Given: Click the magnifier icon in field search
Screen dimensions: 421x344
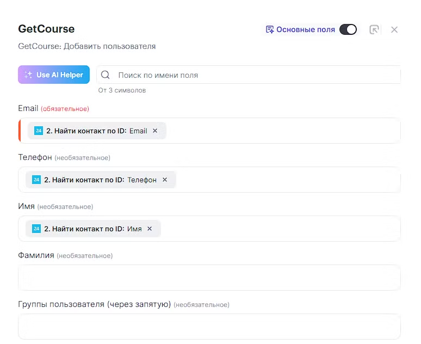Looking at the screenshot, I should 106,75.
